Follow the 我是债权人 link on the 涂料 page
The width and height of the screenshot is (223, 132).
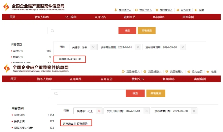[x=125, y=10]
